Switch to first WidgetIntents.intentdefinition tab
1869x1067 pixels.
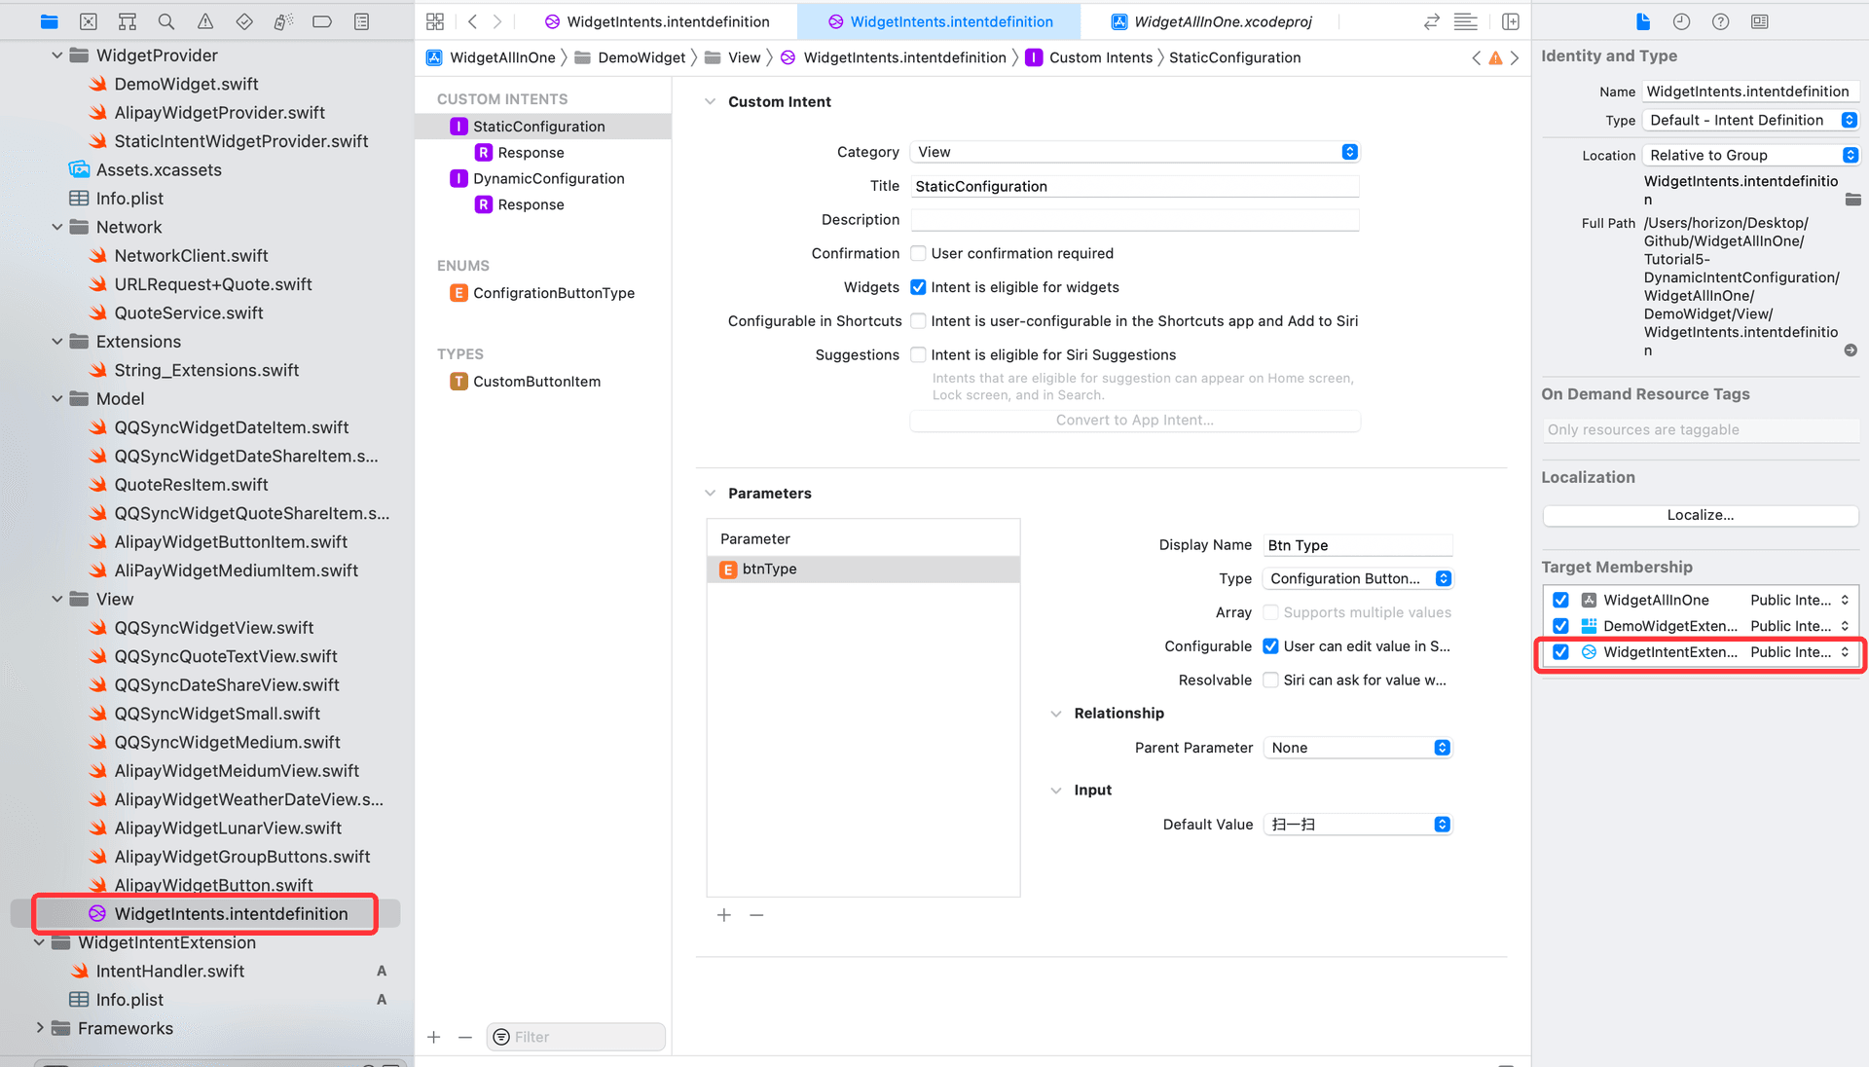pos(656,21)
